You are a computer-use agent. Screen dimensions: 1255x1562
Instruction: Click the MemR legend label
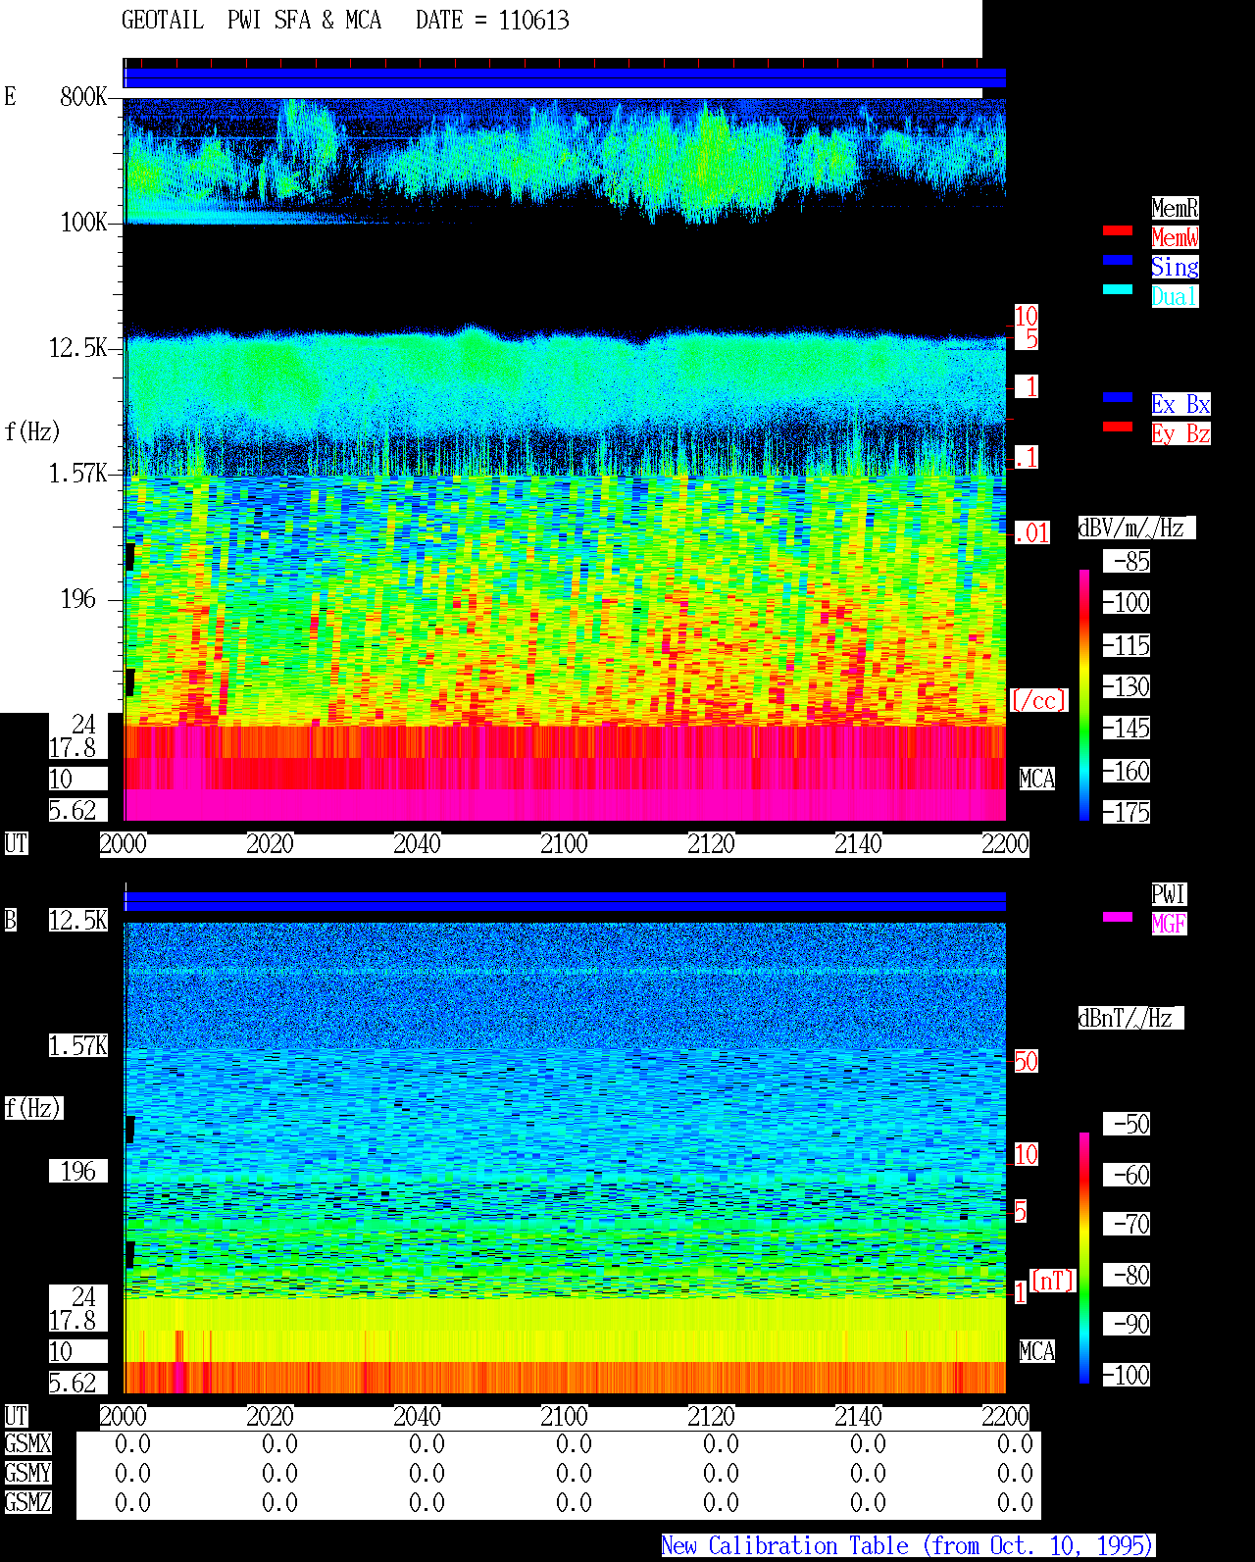click(1175, 208)
